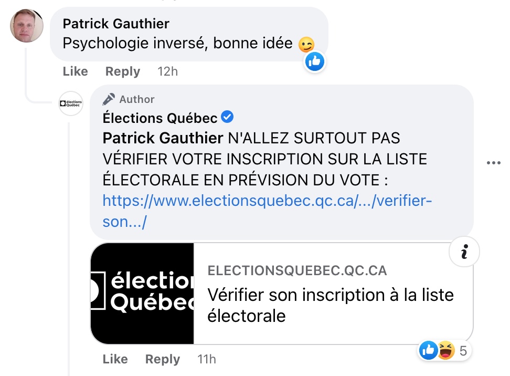Open the Élections Québec link preview thumbnail
The image size is (510, 376).
[x=142, y=294]
